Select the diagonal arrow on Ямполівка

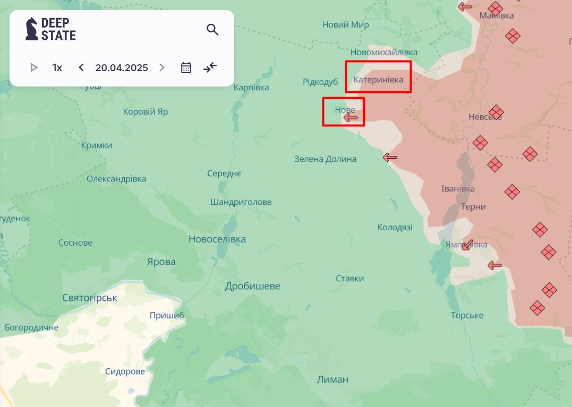coord(467,244)
